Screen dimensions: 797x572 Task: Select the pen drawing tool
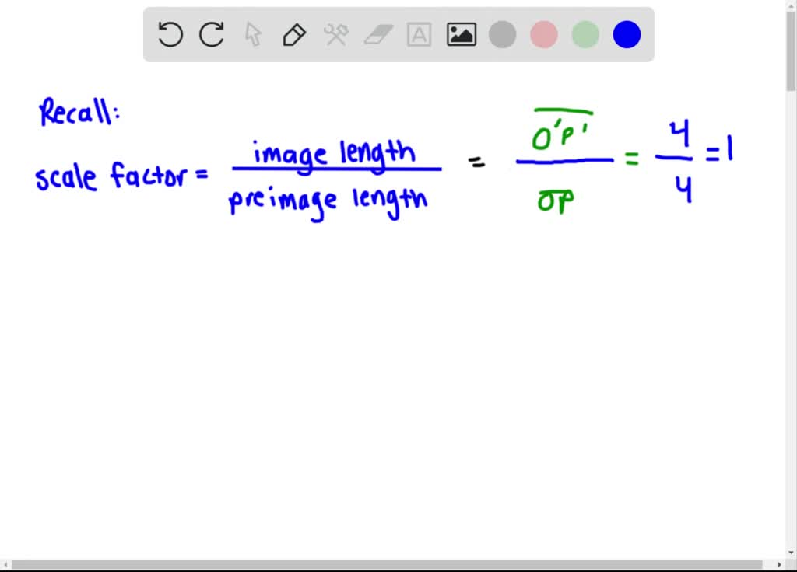(294, 34)
